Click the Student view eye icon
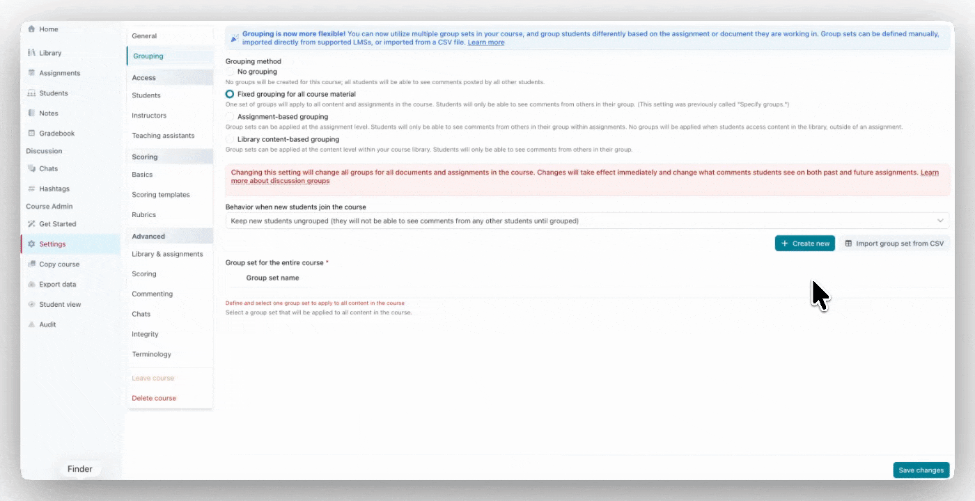The height and width of the screenshot is (501, 975). pyautogui.click(x=31, y=305)
